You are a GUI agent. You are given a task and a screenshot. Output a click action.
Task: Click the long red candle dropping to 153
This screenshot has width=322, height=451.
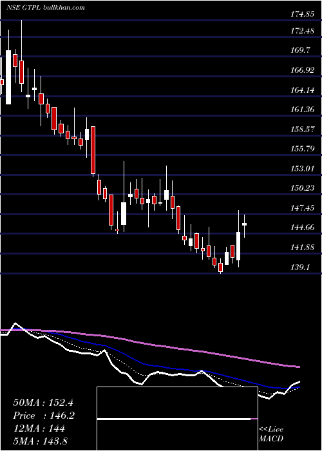pyautogui.click(x=93, y=150)
